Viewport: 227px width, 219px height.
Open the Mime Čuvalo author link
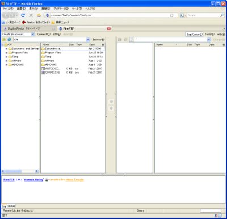(x=75, y=180)
